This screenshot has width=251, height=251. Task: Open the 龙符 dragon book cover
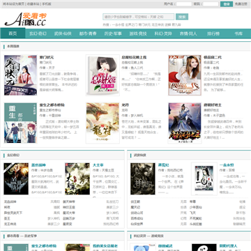(102, 123)
